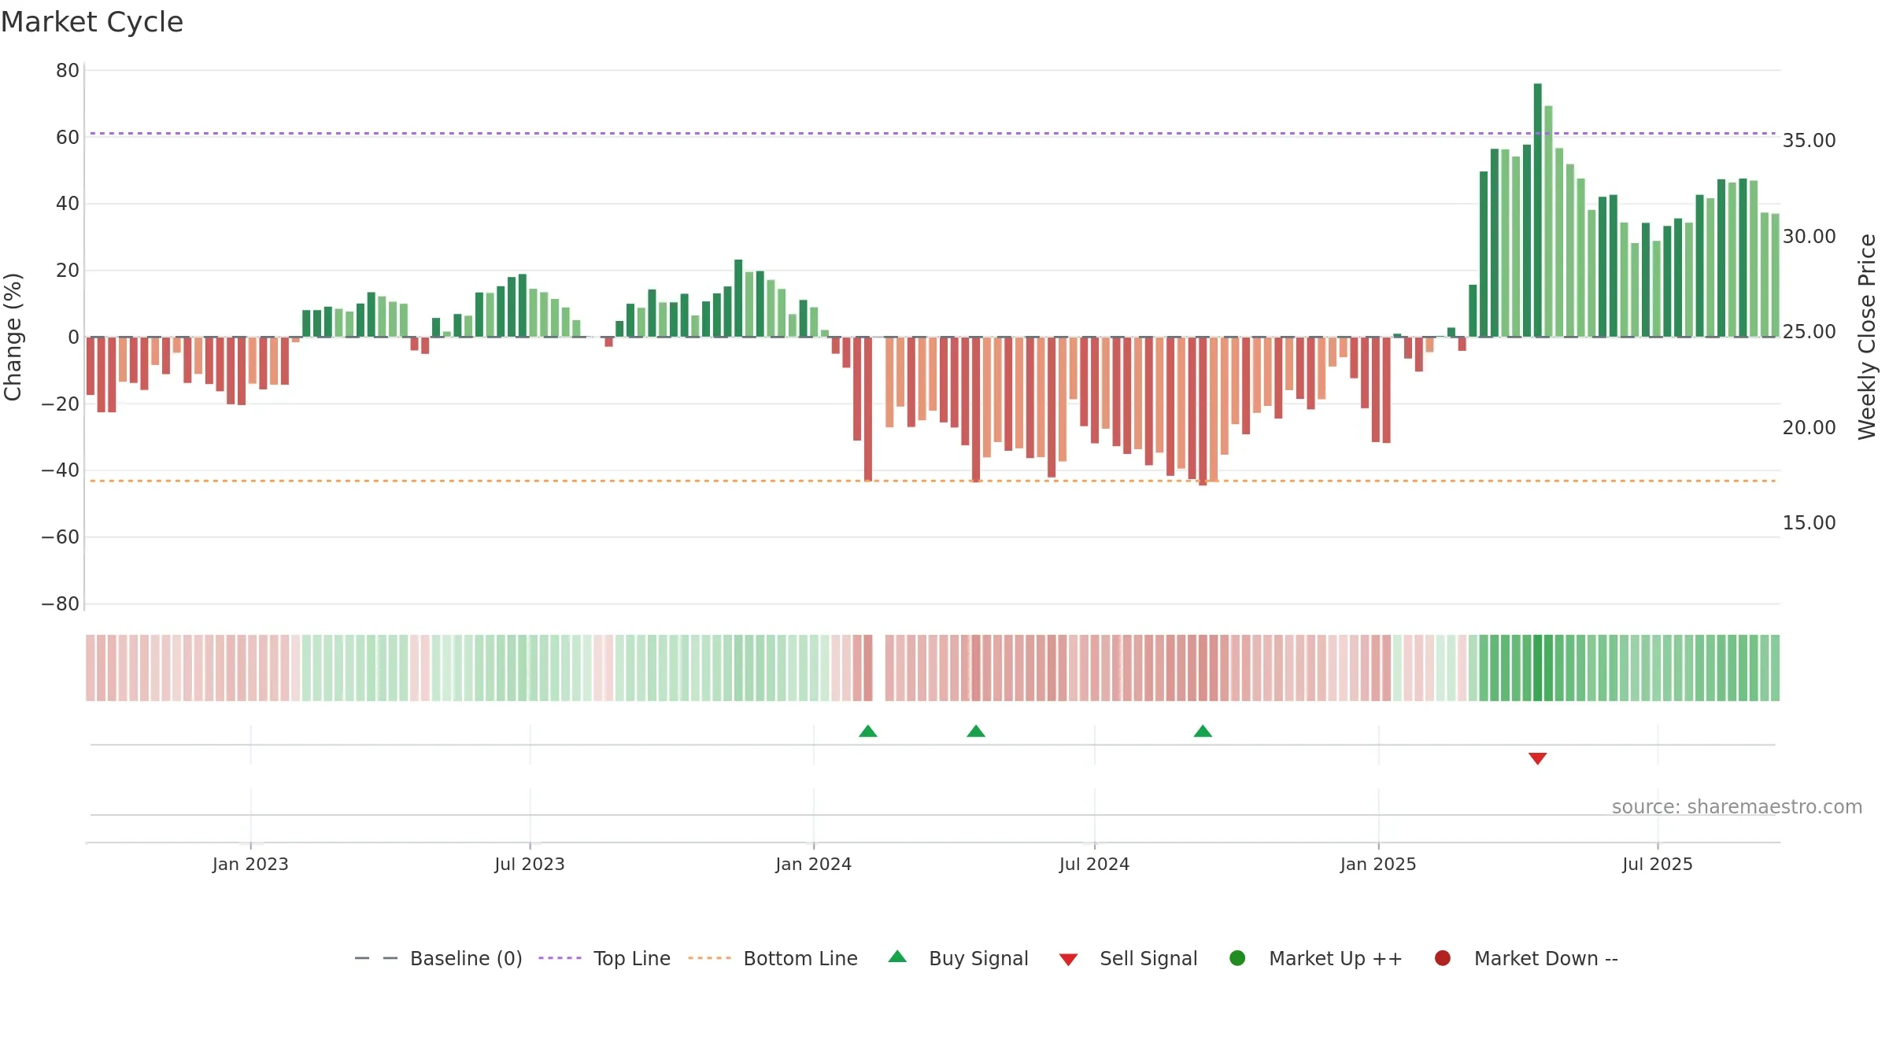Click the Change (%) axis title
The height and width of the screenshot is (1062, 1889).
[13, 337]
